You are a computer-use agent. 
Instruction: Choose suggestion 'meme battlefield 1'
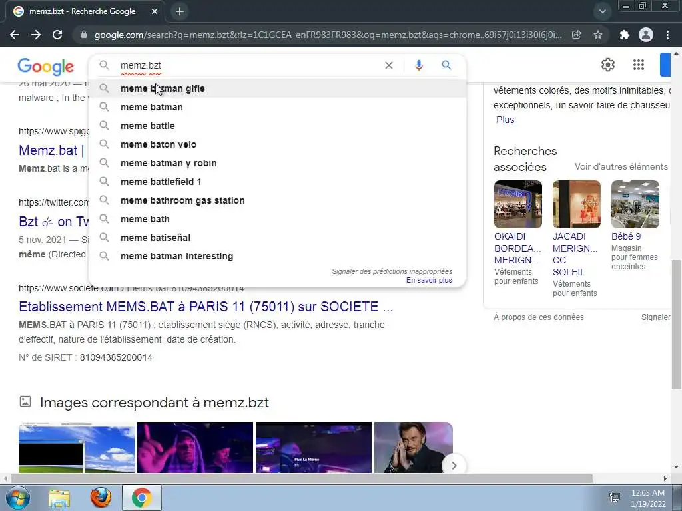click(x=277, y=182)
